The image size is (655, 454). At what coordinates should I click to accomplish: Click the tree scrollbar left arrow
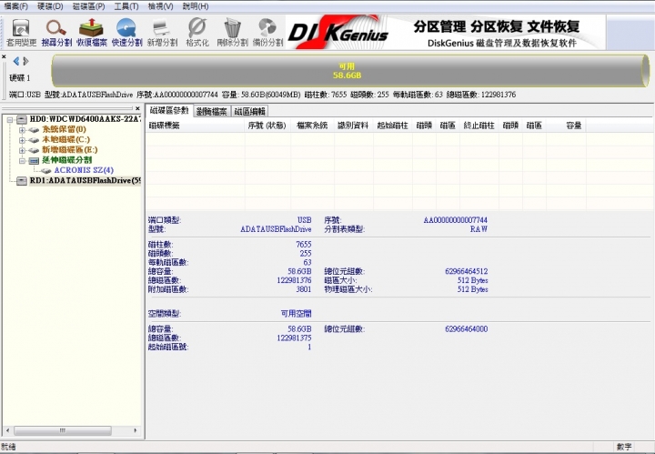(x=7, y=430)
